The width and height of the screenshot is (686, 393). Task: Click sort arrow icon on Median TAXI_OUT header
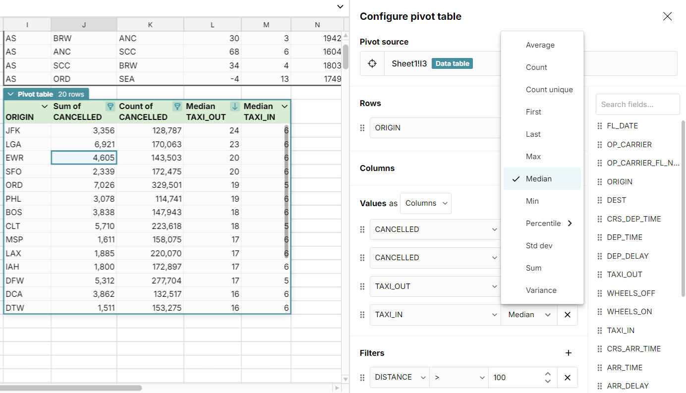[235, 107]
